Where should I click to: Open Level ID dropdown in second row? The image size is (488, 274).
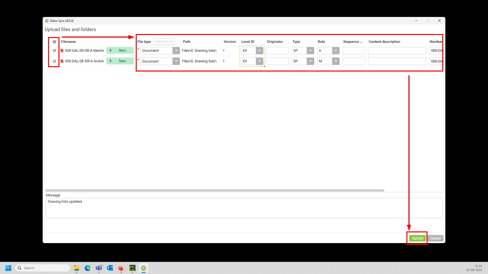[260, 61]
